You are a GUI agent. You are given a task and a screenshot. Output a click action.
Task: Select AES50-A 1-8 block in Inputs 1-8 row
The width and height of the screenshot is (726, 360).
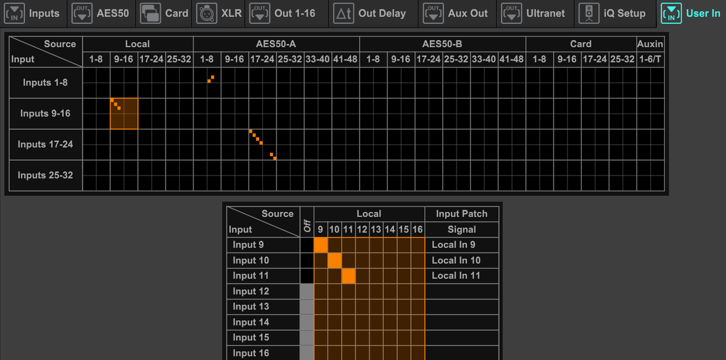point(207,83)
